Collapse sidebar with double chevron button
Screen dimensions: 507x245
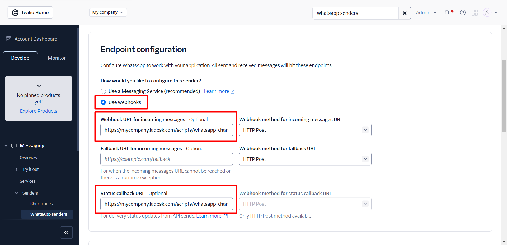point(66,232)
